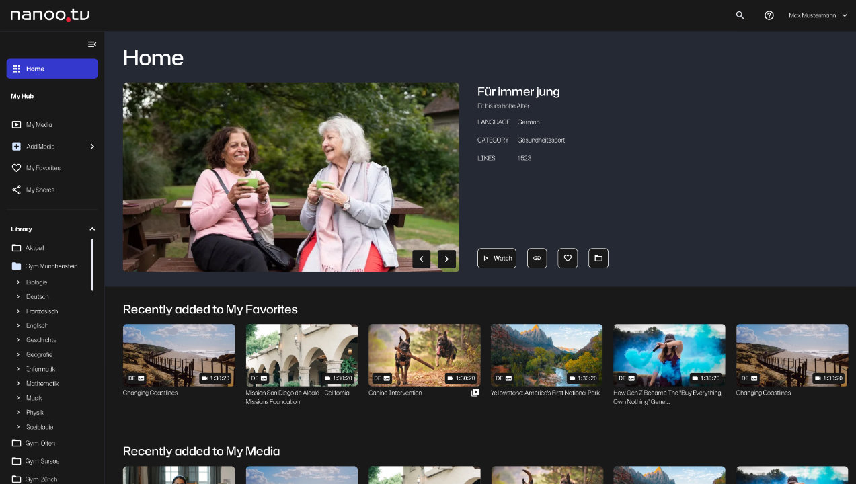
Task: Click the German language value
Action: pos(529,122)
